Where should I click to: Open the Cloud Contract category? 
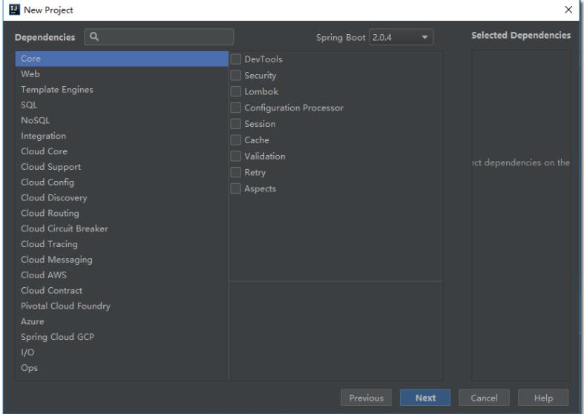[122, 290]
